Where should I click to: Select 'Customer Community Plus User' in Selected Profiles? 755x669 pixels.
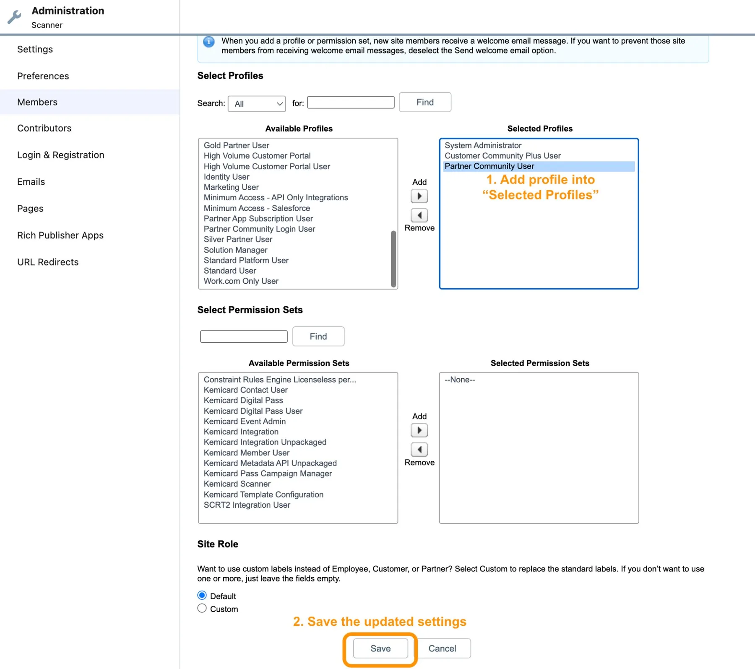(x=502, y=156)
